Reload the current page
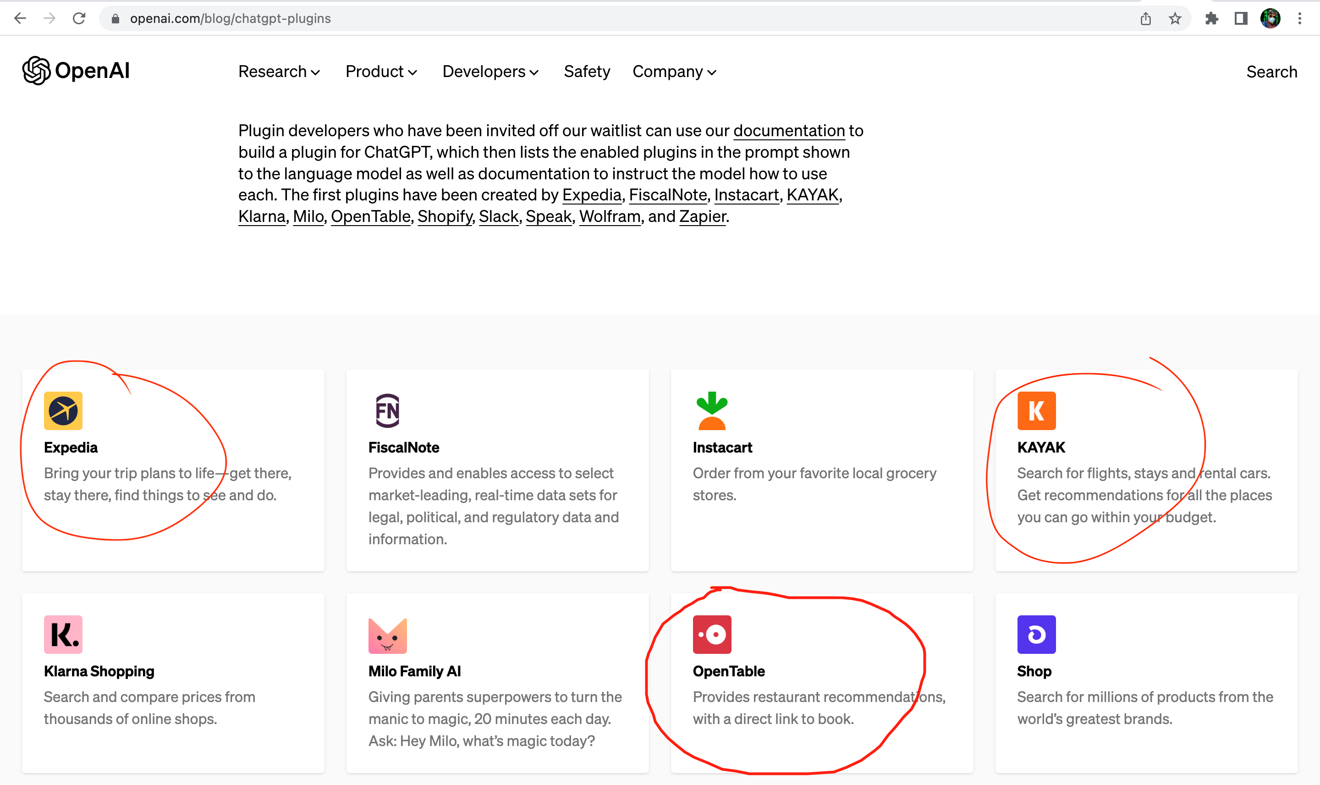Image resolution: width=1320 pixels, height=785 pixels. pyautogui.click(x=79, y=18)
